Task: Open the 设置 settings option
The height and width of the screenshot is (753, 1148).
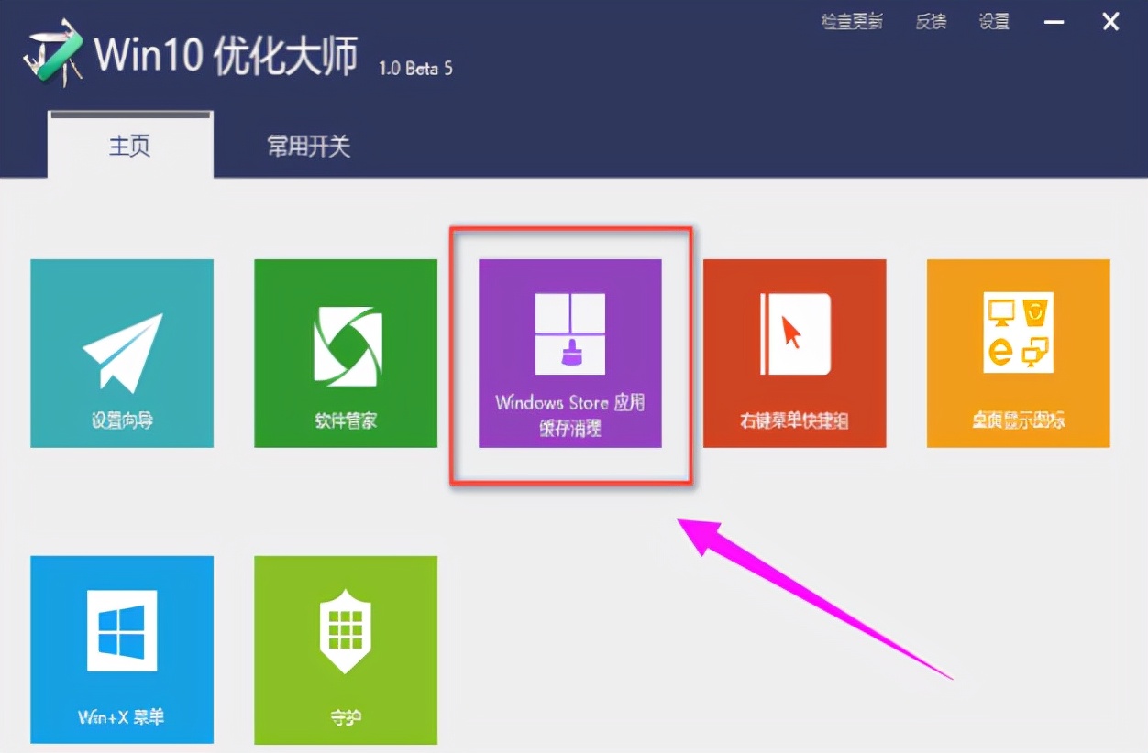Action: coord(994,20)
